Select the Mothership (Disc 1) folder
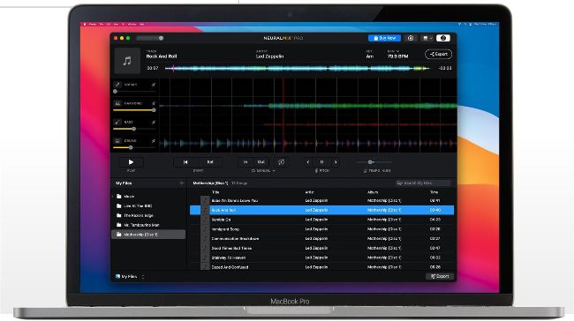Viewport: 574px width, 321px height. [x=147, y=235]
